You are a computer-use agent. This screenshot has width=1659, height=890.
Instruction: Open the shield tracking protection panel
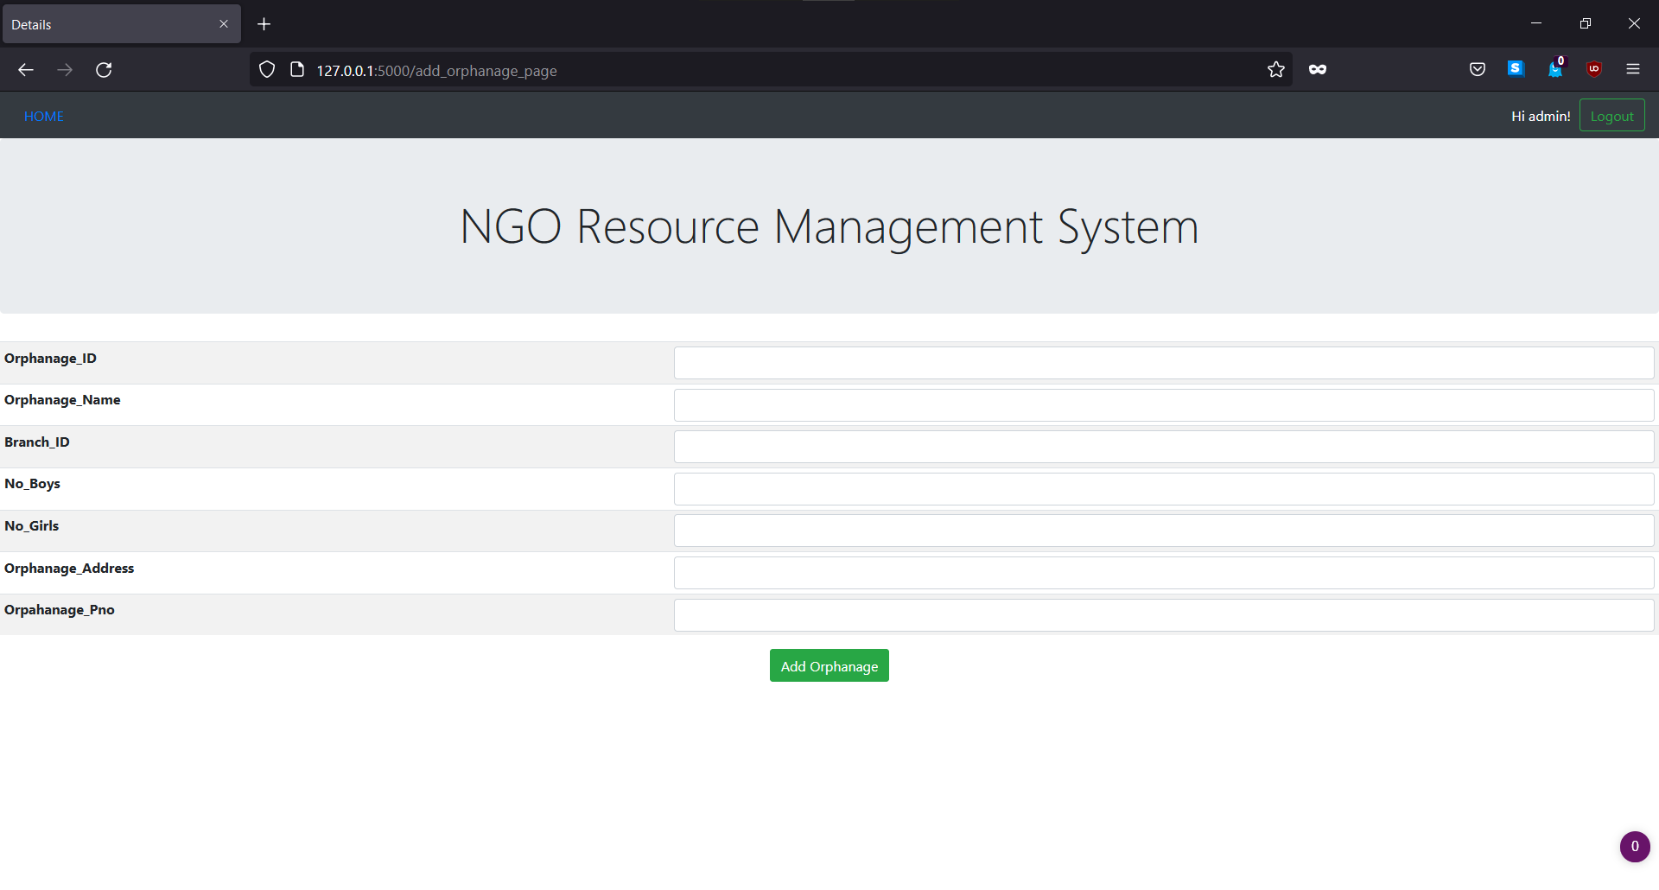pos(266,68)
